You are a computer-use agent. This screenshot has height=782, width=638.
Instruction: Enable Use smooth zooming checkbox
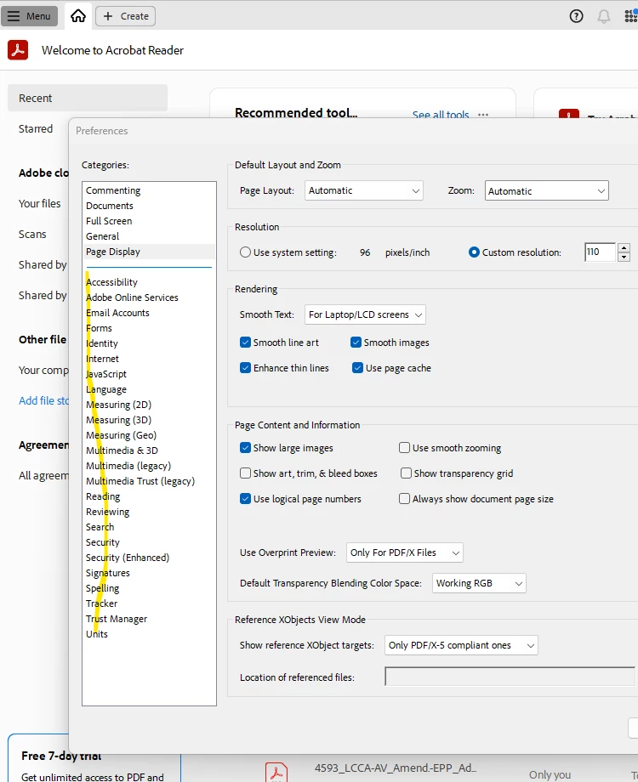(x=404, y=448)
